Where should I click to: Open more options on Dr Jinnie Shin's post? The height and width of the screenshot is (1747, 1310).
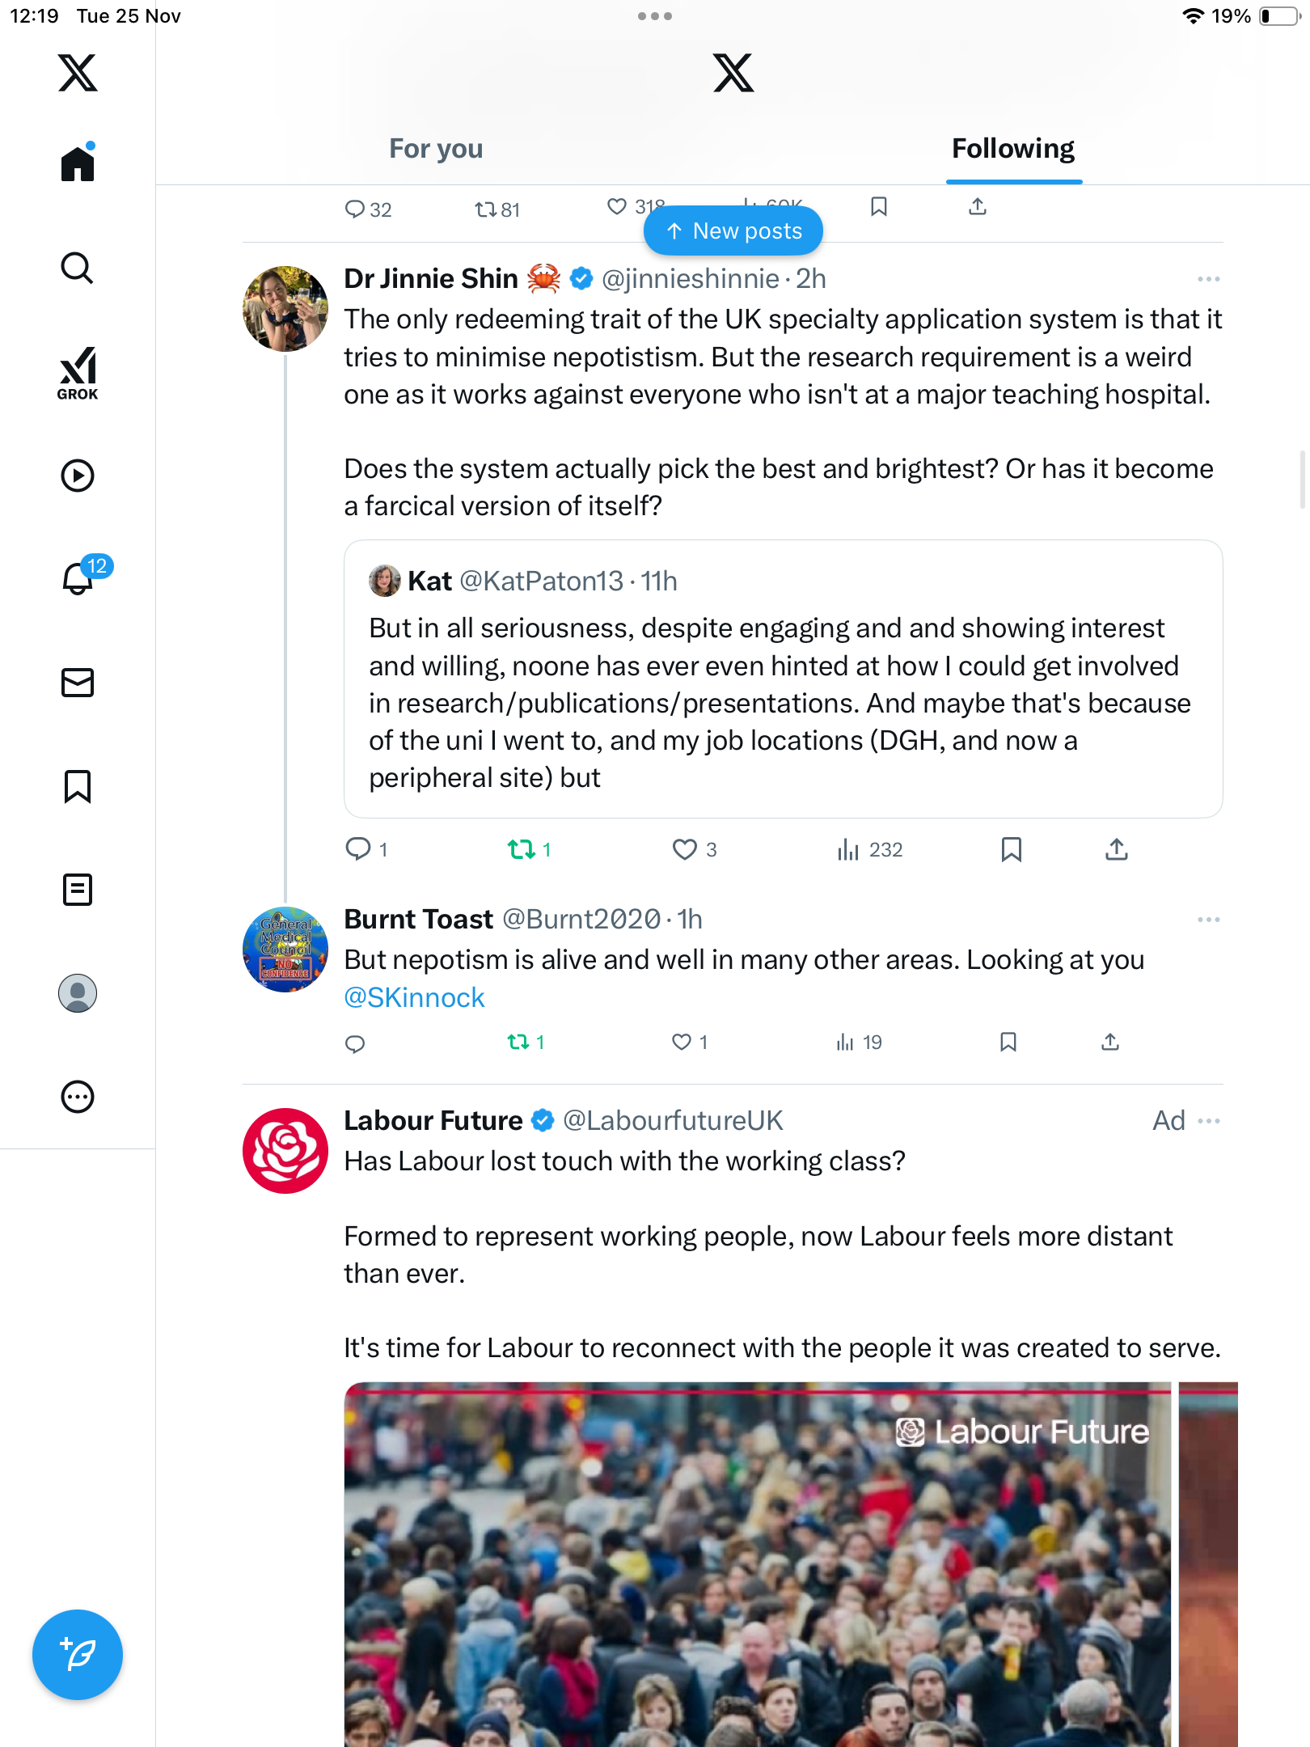(x=1208, y=279)
